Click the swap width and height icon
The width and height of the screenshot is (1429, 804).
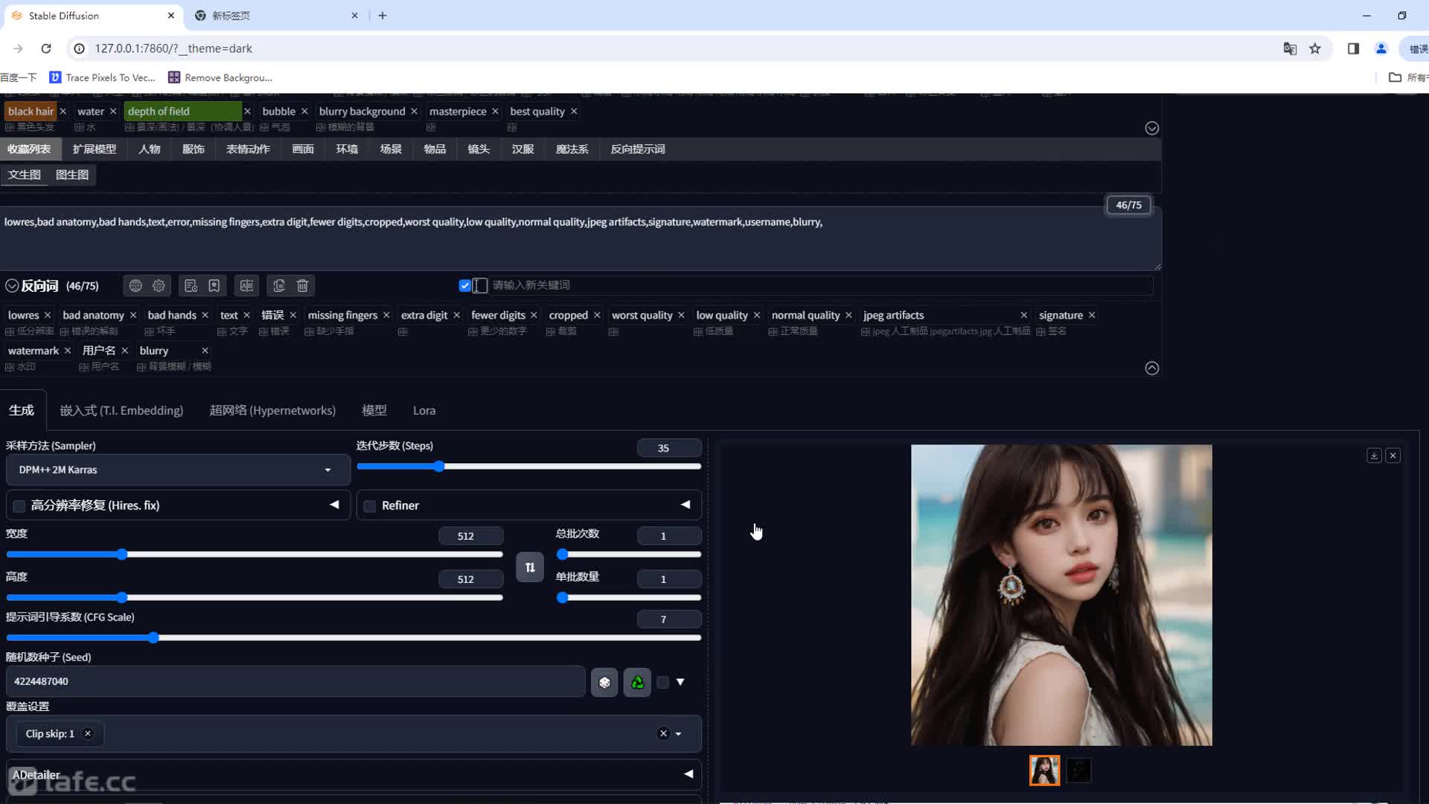point(530,567)
